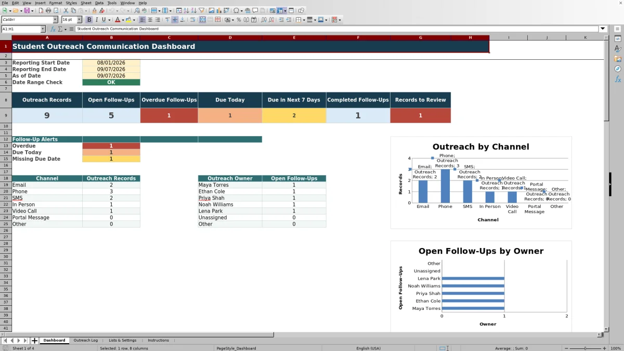This screenshot has height=351, width=624.
Task: Click the Sum sigma icon
Action: (x=60, y=29)
